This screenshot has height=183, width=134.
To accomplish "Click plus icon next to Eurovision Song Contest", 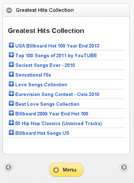I will tap(11, 94).
